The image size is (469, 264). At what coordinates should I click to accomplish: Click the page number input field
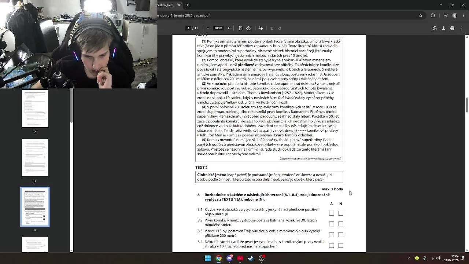[188, 28]
